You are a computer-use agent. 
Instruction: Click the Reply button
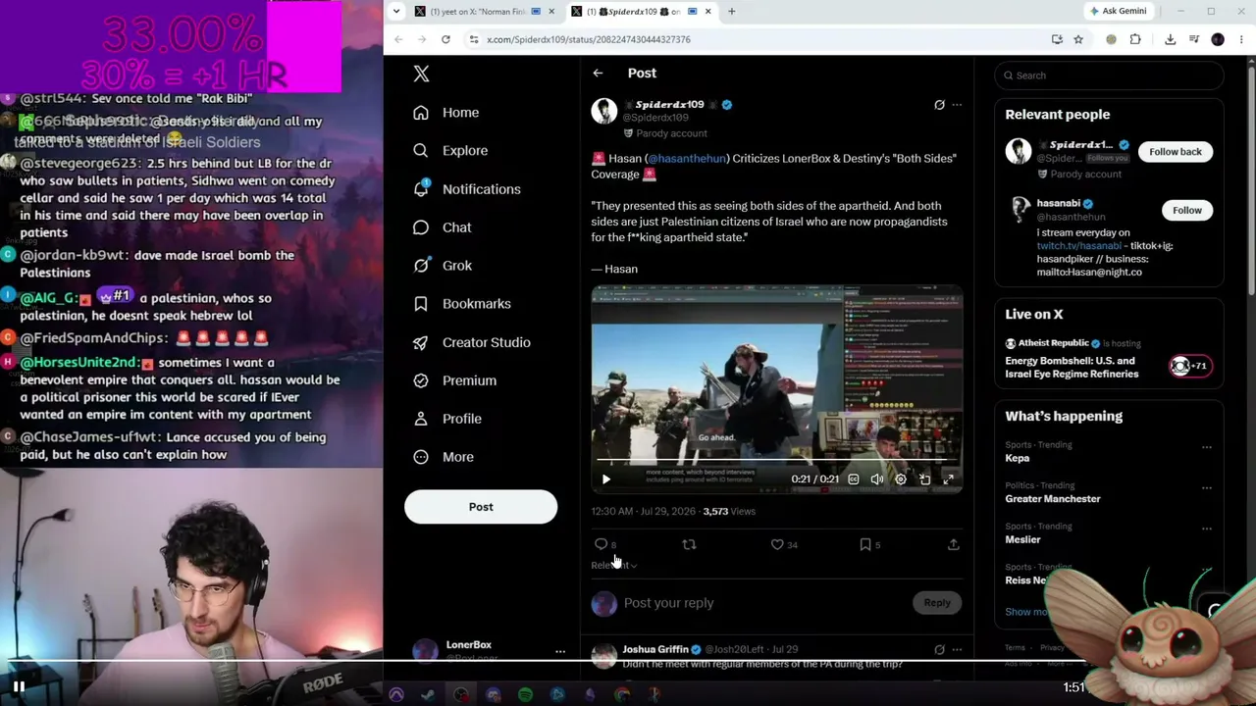pos(937,603)
